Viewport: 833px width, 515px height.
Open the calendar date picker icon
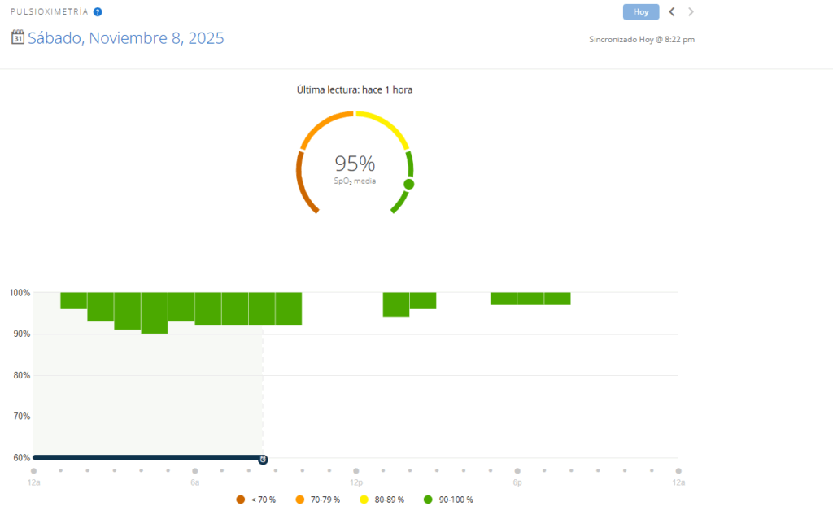pyautogui.click(x=18, y=37)
